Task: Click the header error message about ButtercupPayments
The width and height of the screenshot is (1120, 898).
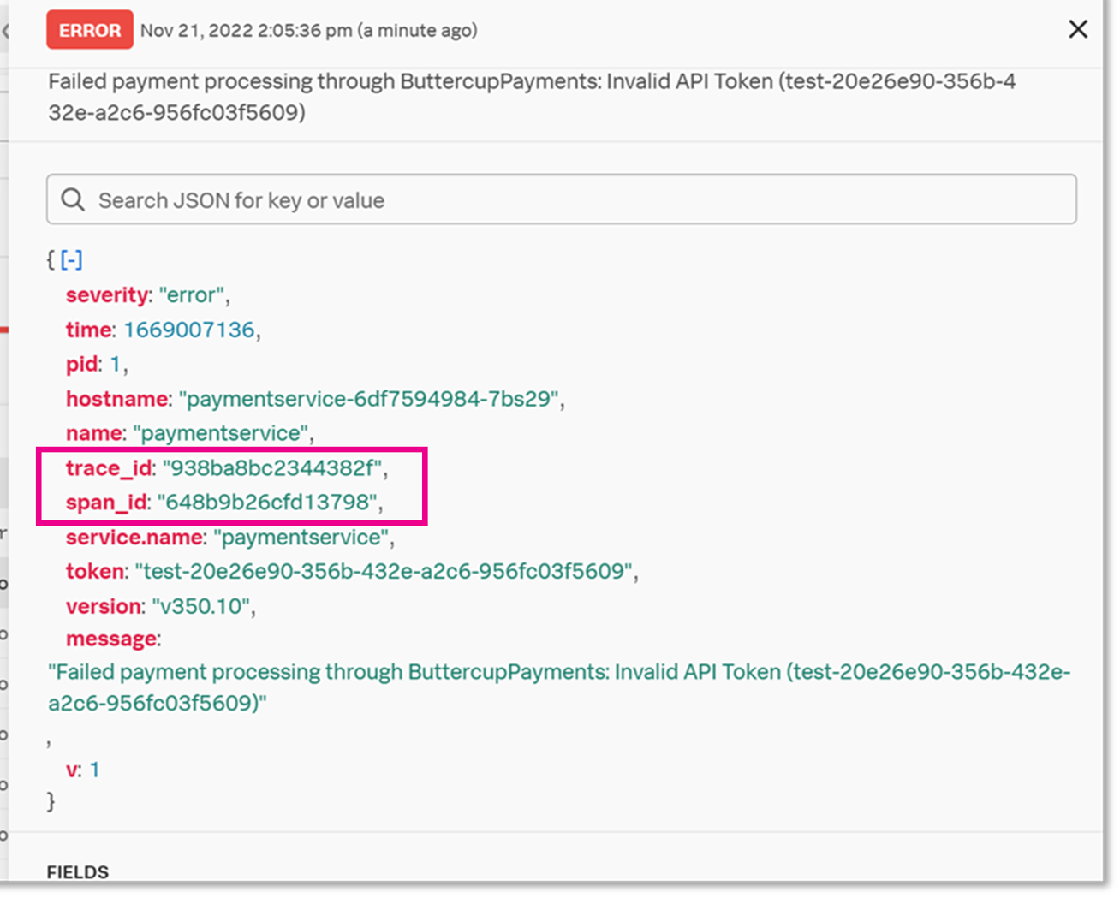Action: click(x=532, y=97)
